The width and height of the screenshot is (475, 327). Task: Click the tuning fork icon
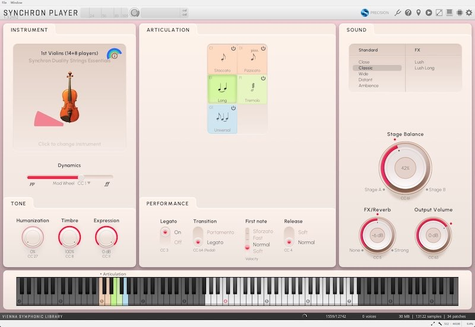coord(398,12)
